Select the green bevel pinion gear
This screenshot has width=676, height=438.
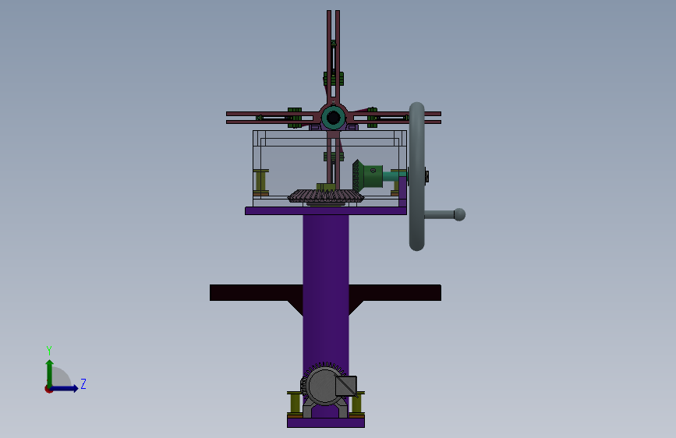367,175
